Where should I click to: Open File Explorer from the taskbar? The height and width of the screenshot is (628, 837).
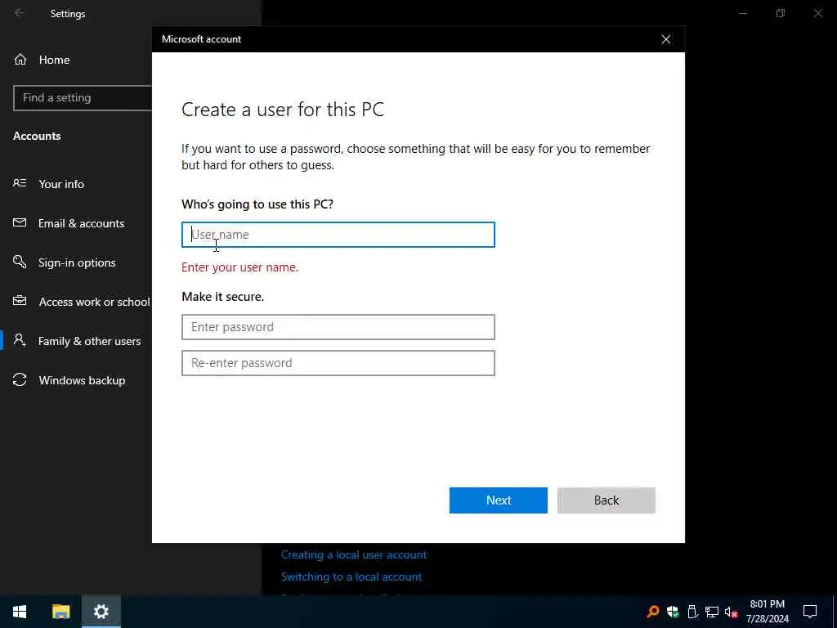(60, 612)
